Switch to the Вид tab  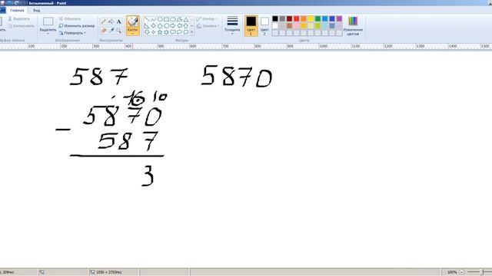click(36, 10)
